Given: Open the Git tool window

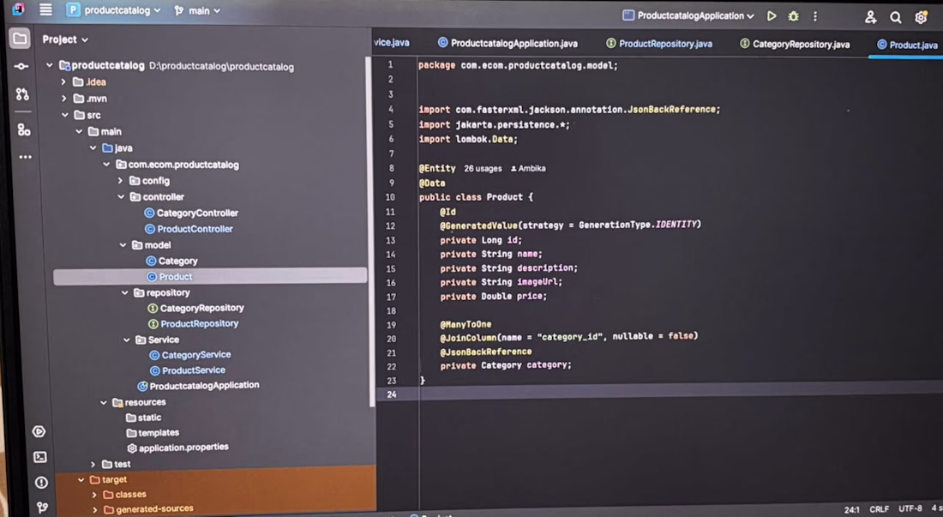Looking at the screenshot, I should 42,508.
